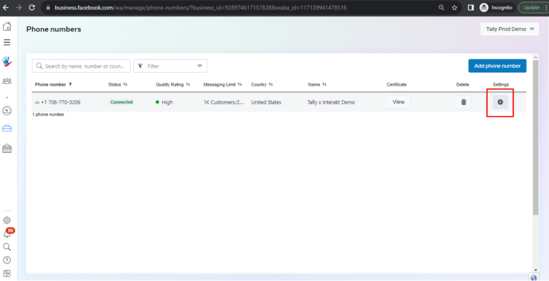View the certificate for the phone number
Viewport: 549px width, 281px height.
[x=398, y=102]
